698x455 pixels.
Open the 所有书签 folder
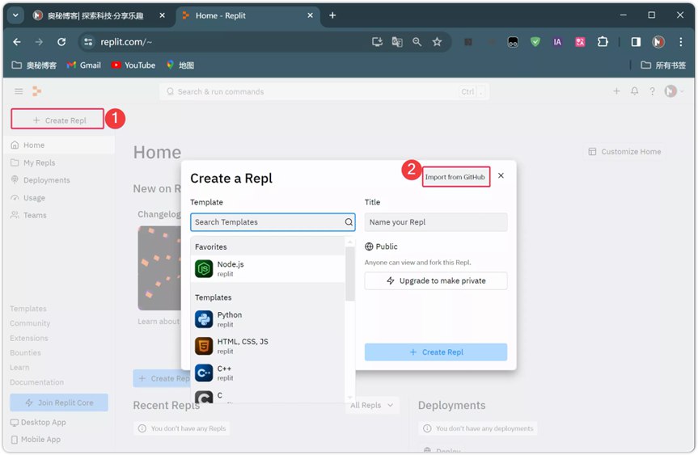point(663,65)
